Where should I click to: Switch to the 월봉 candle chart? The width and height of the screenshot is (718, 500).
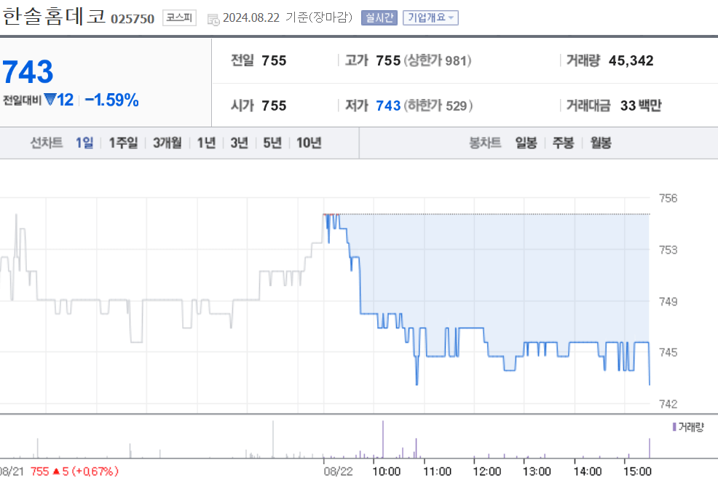(600, 143)
